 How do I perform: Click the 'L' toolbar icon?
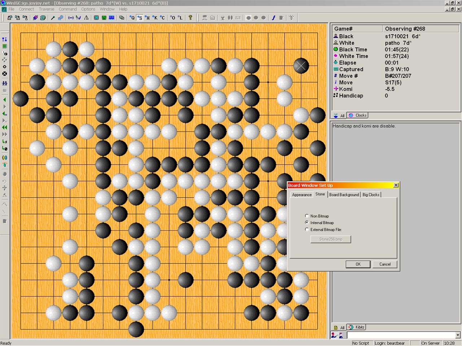pos(180,18)
